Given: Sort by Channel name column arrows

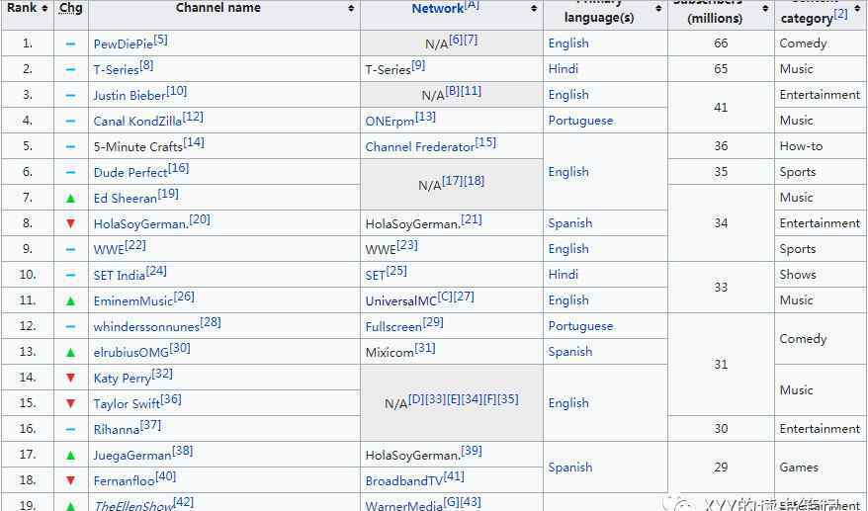Looking at the screenshot, I should tap(351, 8).
